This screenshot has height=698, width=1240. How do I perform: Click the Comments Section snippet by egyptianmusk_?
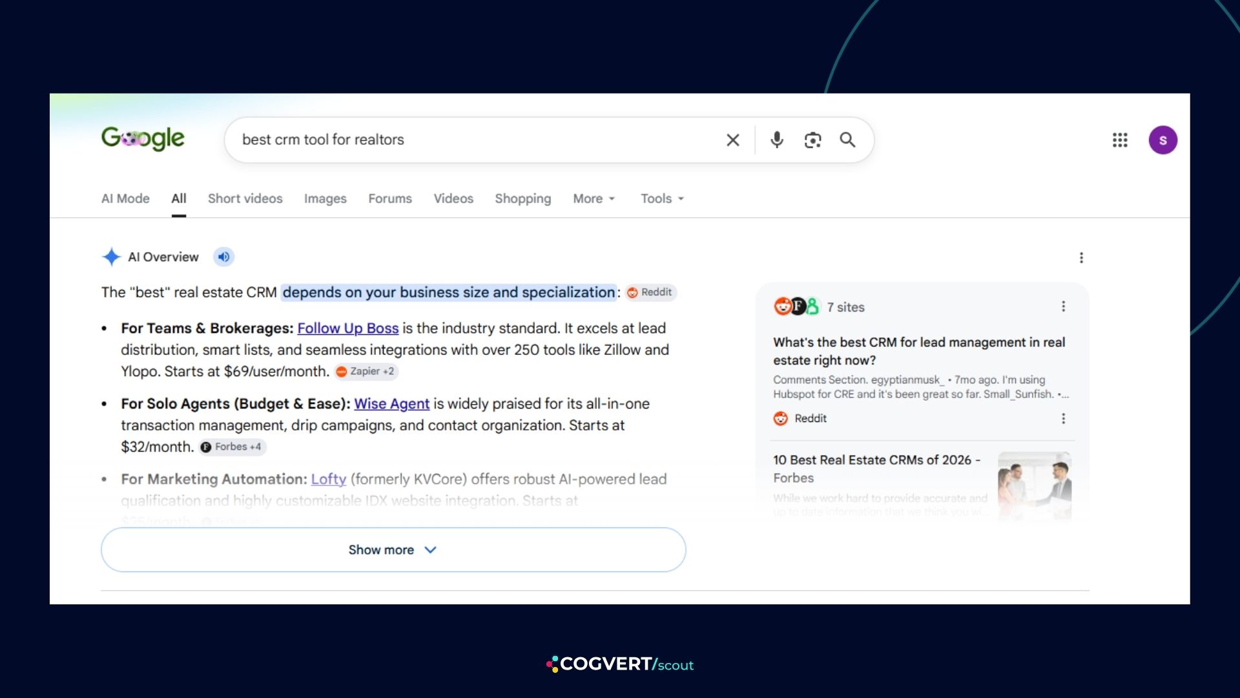pyautogui.click(x=920, y=387)
